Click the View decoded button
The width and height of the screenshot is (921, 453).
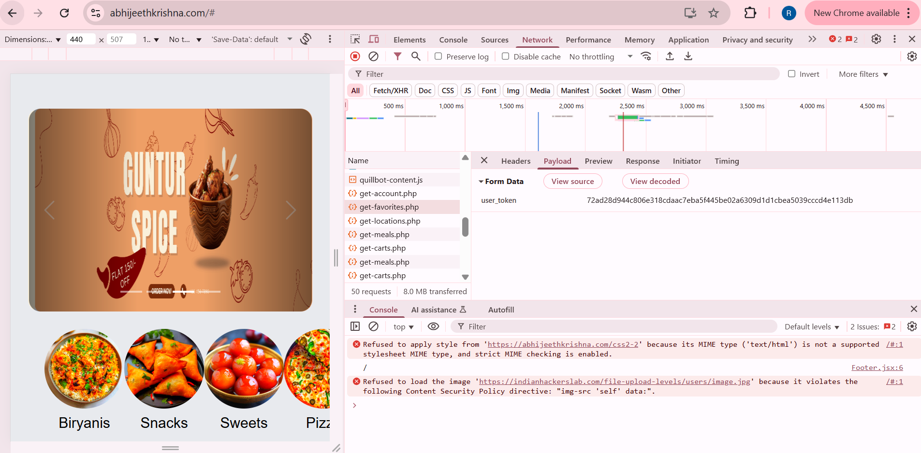point(655,181)
